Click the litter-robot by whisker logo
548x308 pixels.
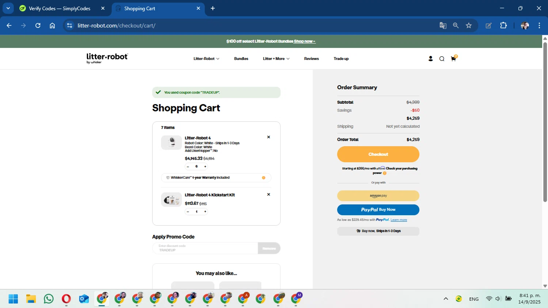point(107,58)
